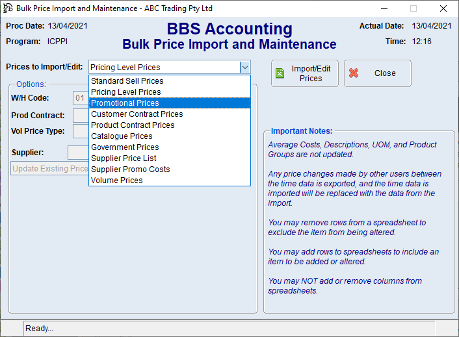Click the red X Close icon

(354, 73)
